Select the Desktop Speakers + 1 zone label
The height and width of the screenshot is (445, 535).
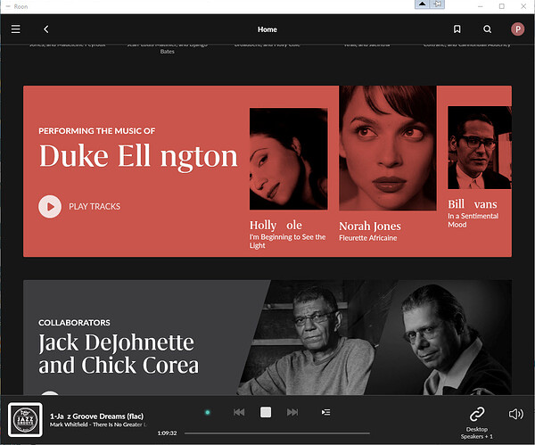click(477, 433)
